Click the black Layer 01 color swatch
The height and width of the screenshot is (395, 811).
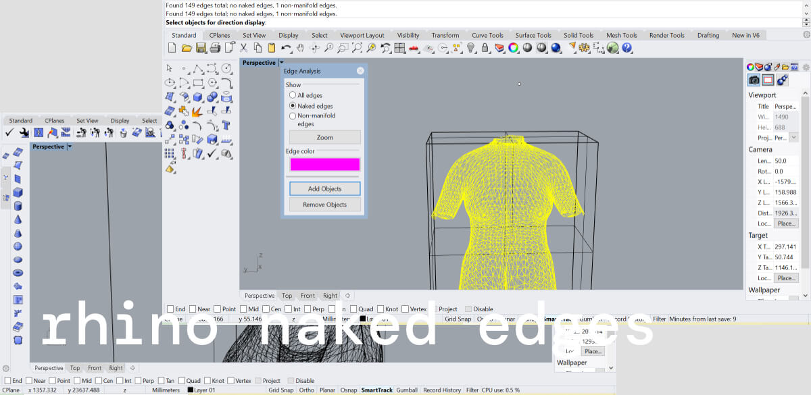(191, 390)
